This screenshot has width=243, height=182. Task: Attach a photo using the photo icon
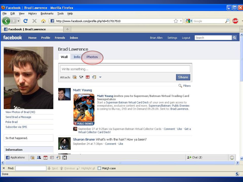pos(75,77)
